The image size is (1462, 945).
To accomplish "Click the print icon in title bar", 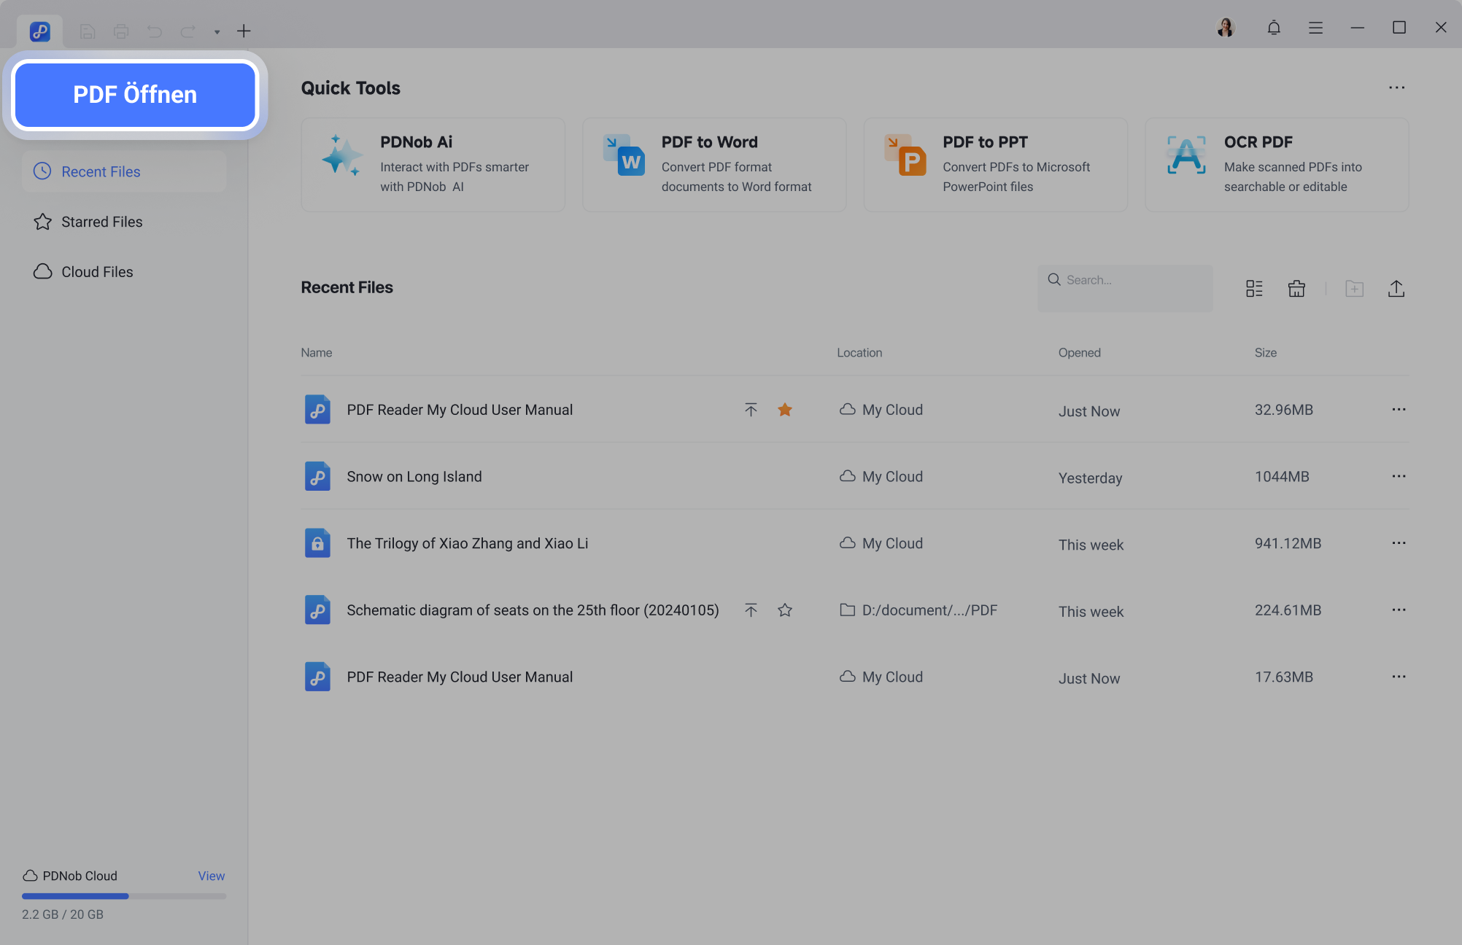I will tap(121, 31).
